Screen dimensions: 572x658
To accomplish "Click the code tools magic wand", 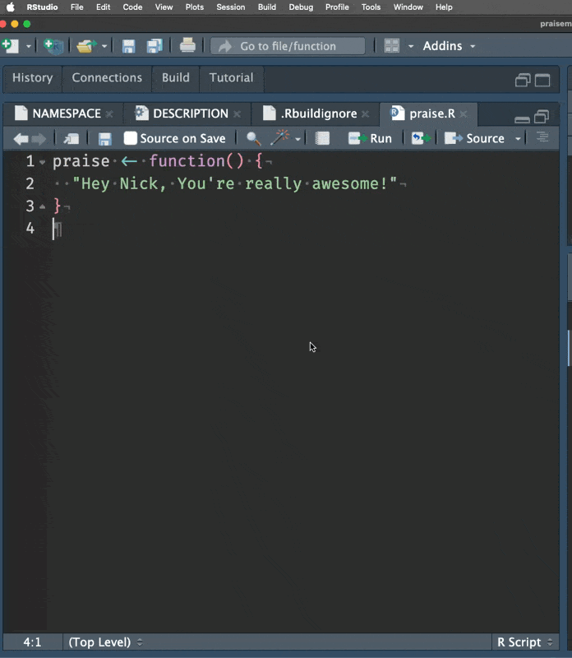I will pyautogui.click(x=281, y=138).
